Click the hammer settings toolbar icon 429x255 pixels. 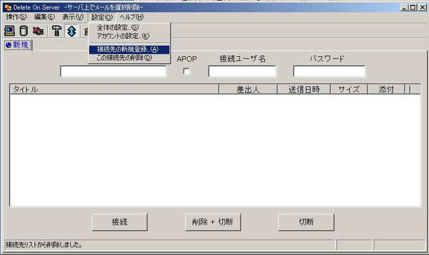pos(57,31)
